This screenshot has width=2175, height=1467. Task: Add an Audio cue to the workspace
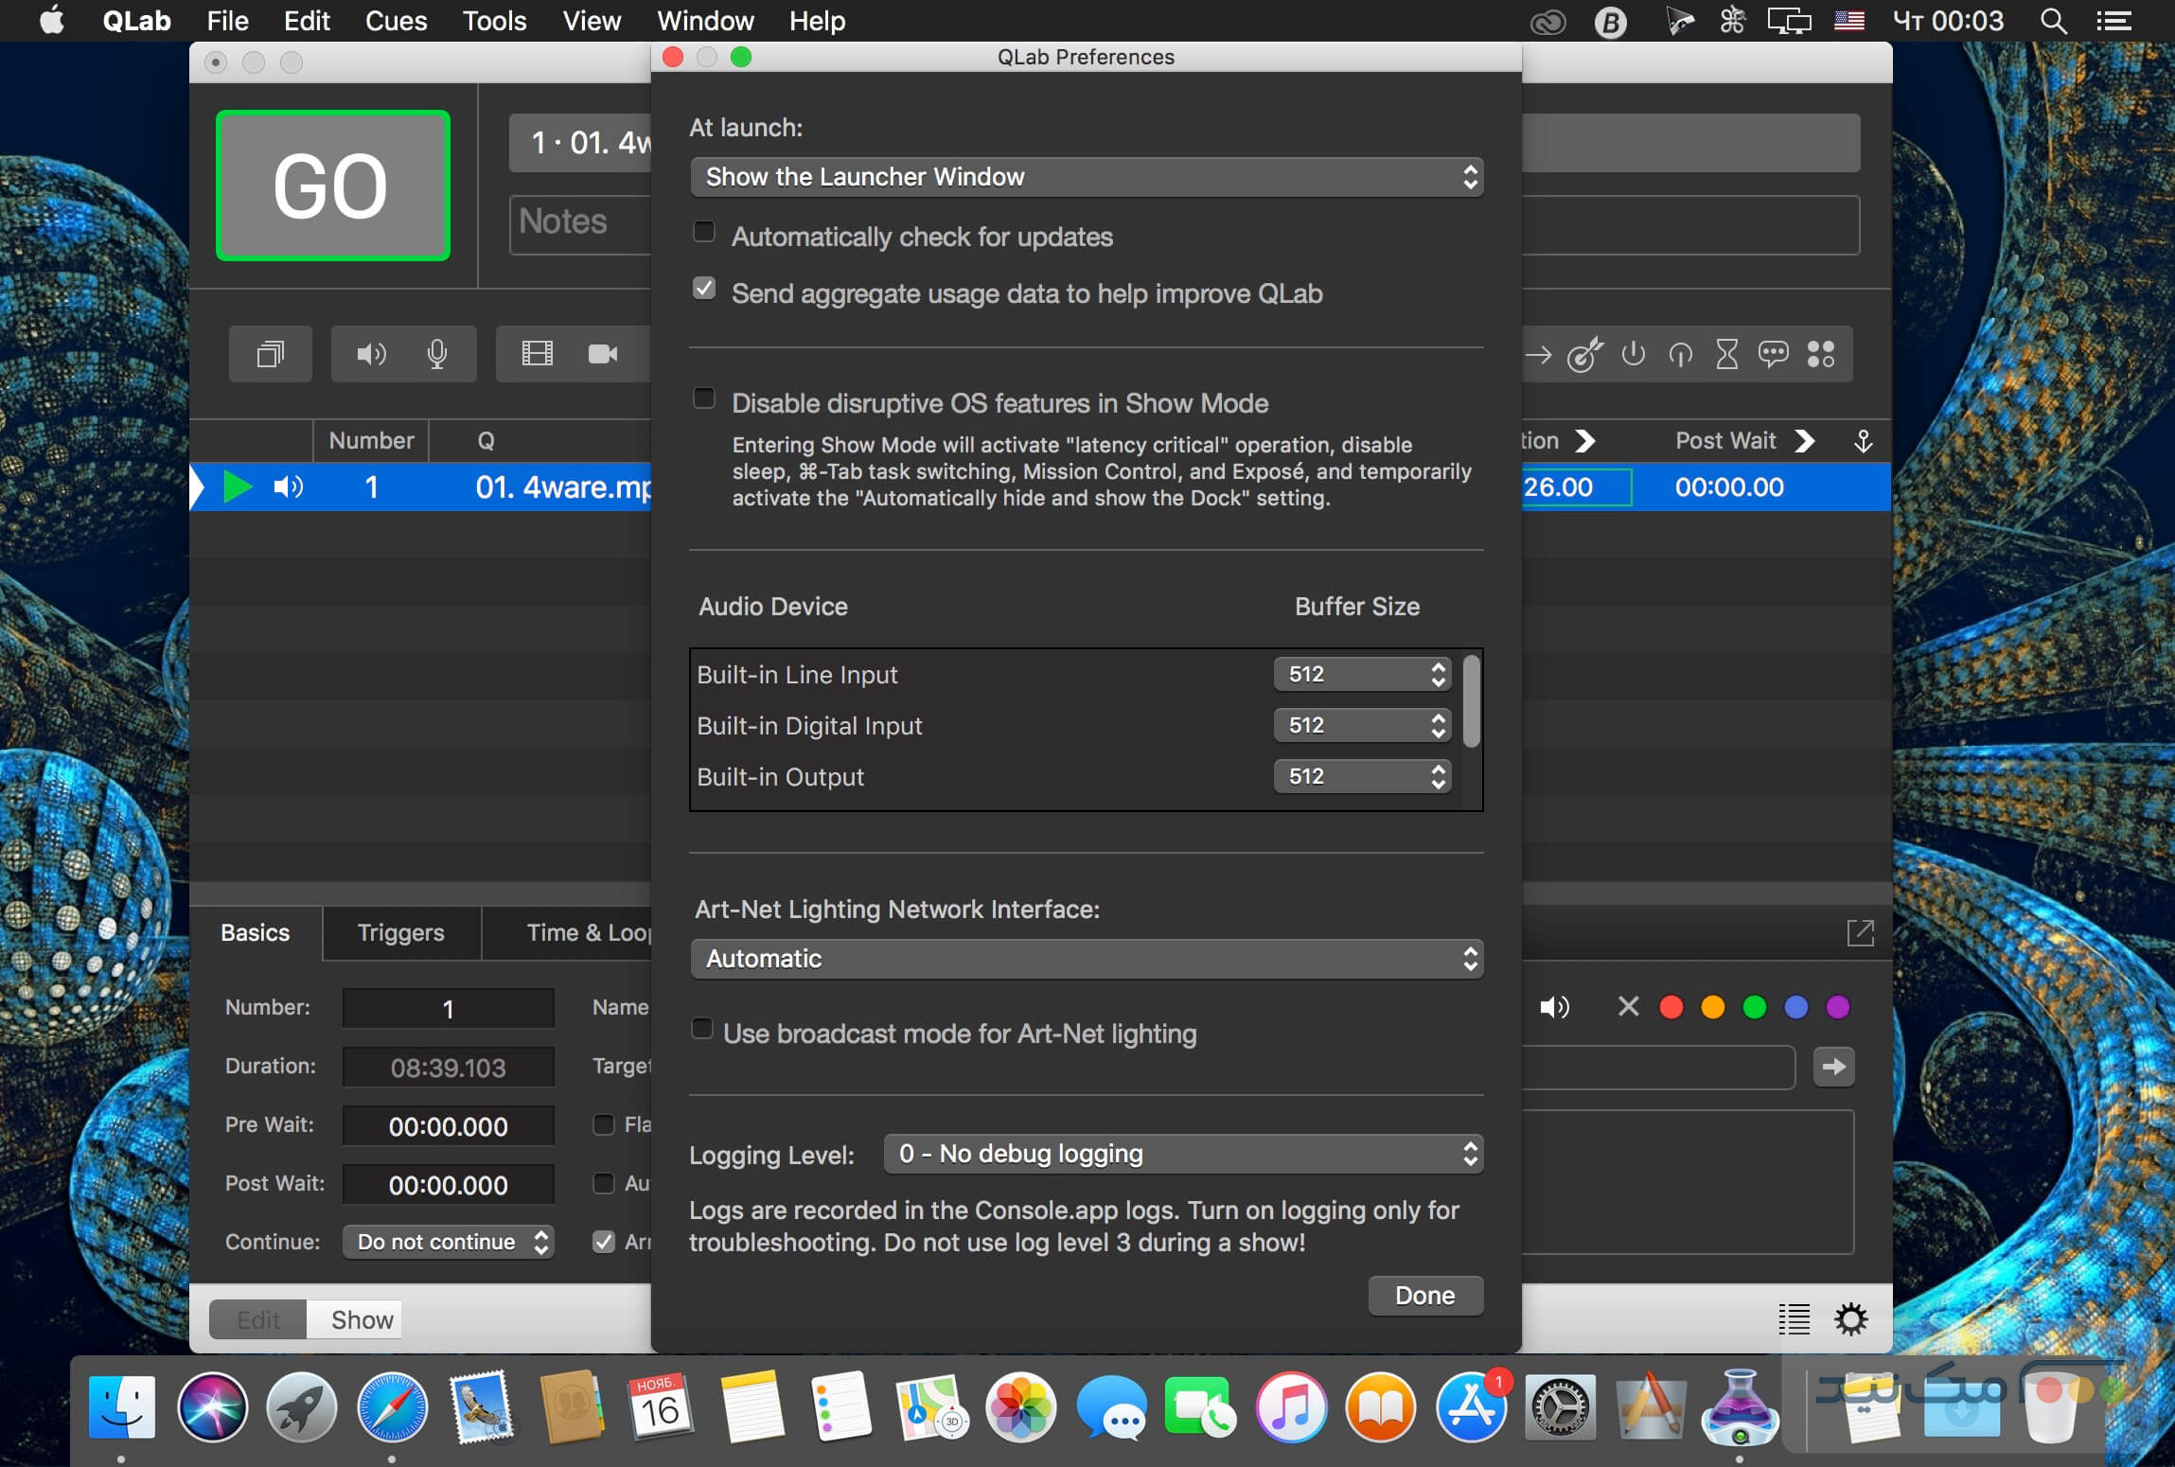coord(371,354)
